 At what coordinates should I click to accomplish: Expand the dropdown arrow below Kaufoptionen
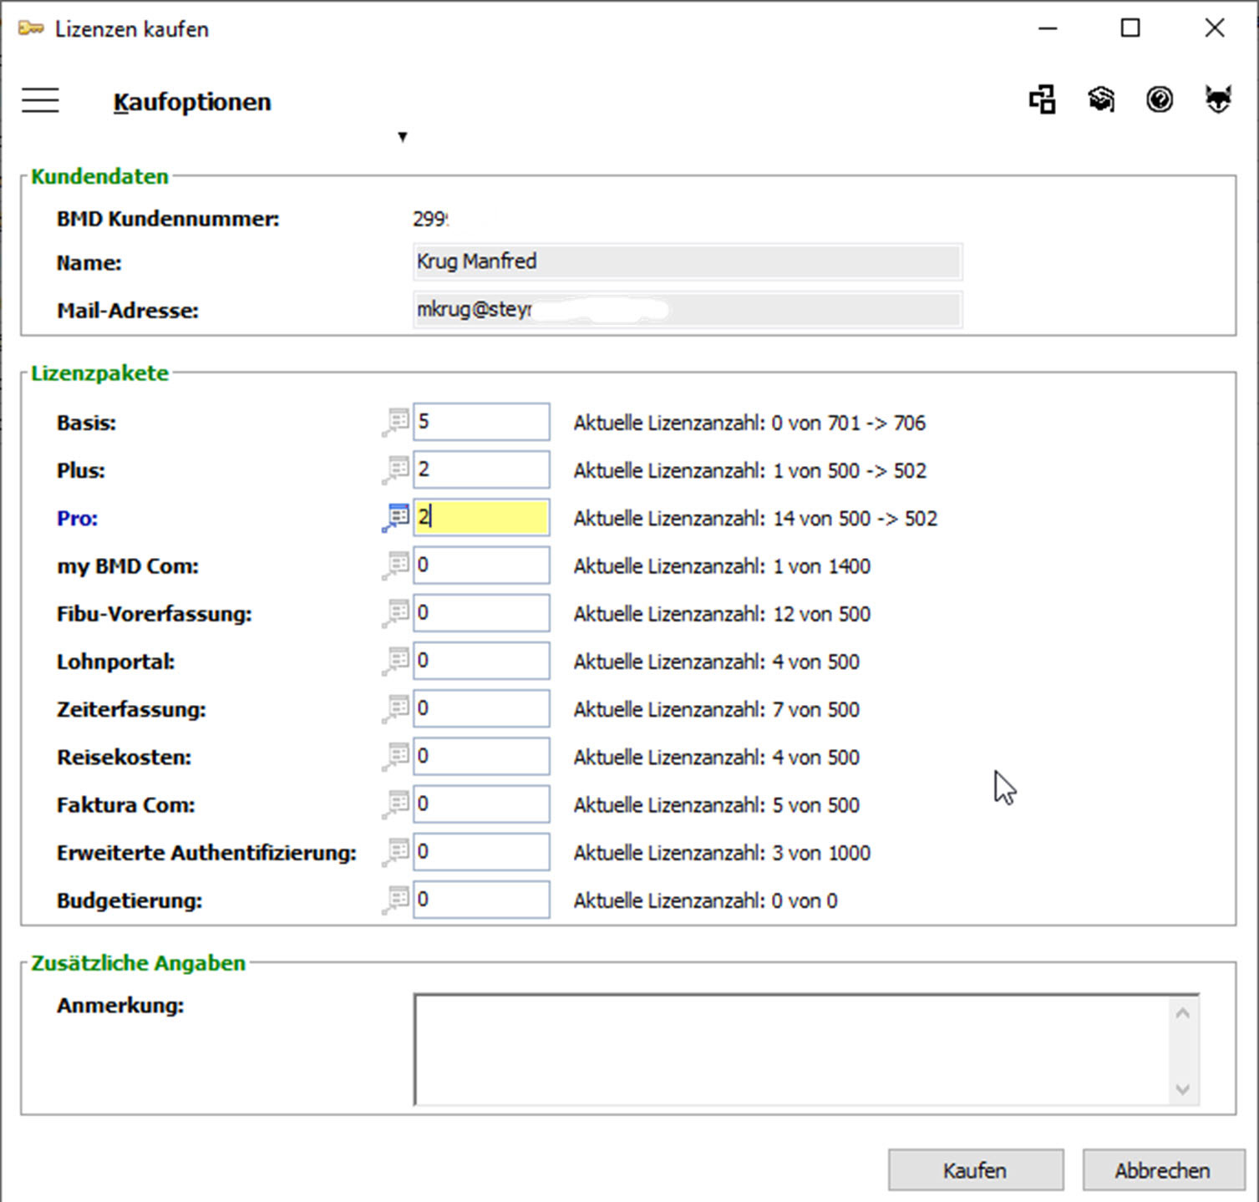403,137
